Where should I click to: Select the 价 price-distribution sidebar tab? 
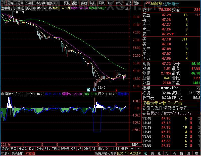pyautogui.click(x=153, y=153)
